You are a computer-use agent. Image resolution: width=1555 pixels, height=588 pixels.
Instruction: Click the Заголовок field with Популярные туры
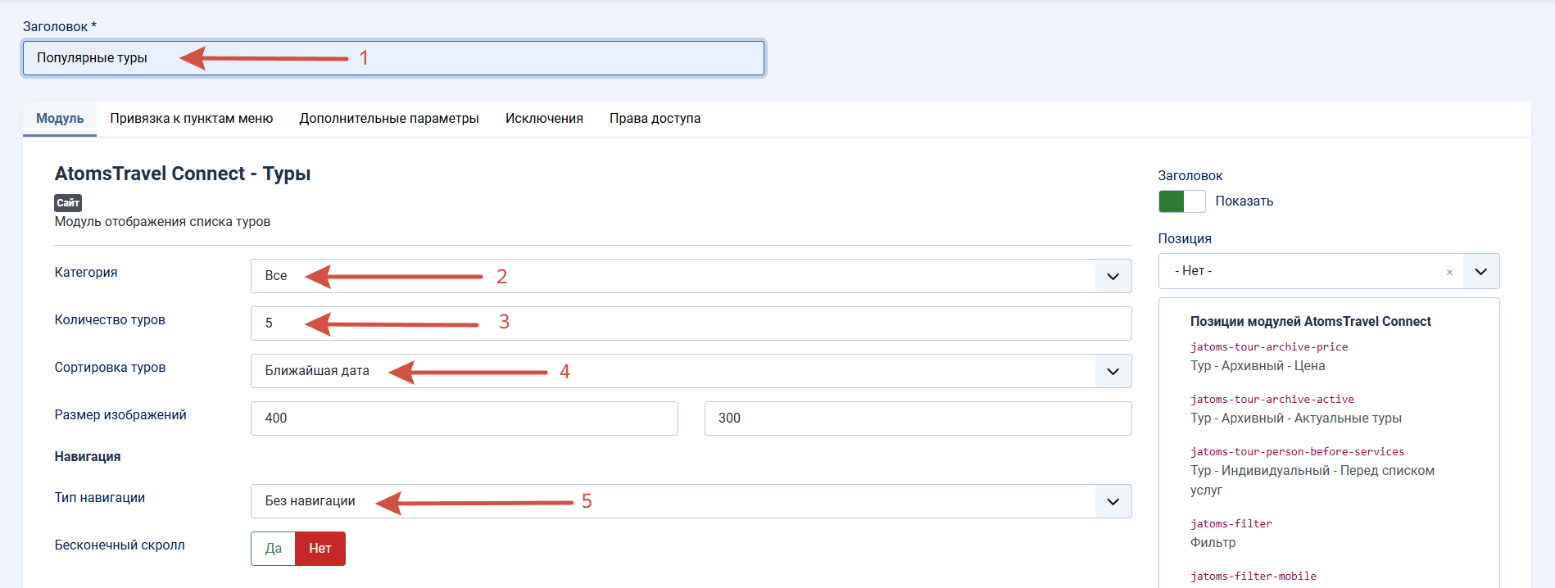point(393,58)
